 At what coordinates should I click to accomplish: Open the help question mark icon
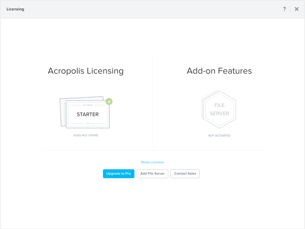pyautogui.click(x=284, y=9)
